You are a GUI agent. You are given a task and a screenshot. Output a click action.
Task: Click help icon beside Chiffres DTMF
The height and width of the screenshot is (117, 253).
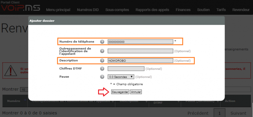(x=102, y=69)
